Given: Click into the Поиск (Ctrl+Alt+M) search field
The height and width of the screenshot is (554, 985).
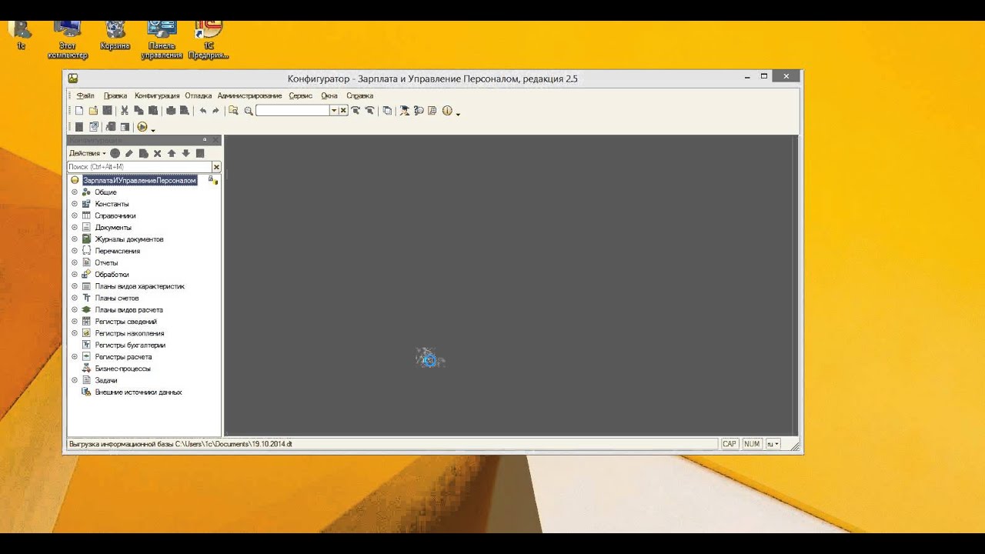Looking at the screenshot, I should tap(139, 167).
